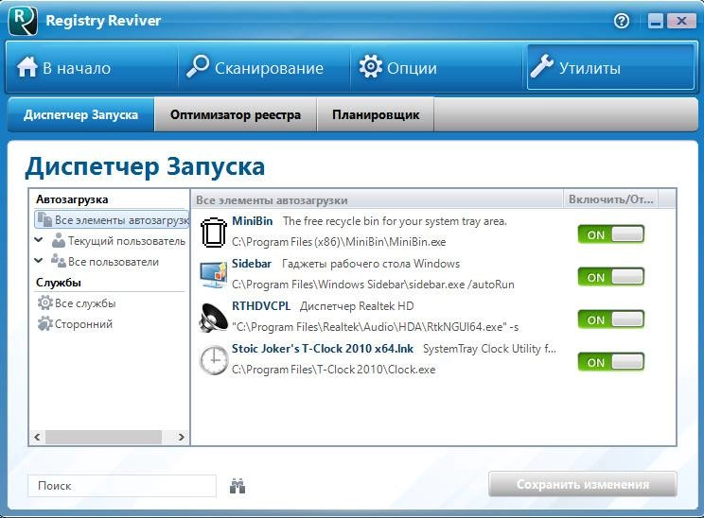The width and height of the screenshot is (704, 518).
Task: Click the Сохранить изменения button
Action: coord(583,484)
